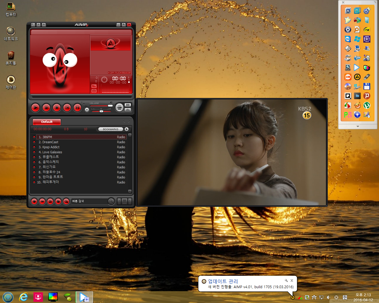Select the Default playlist tab

coord(47,122)
